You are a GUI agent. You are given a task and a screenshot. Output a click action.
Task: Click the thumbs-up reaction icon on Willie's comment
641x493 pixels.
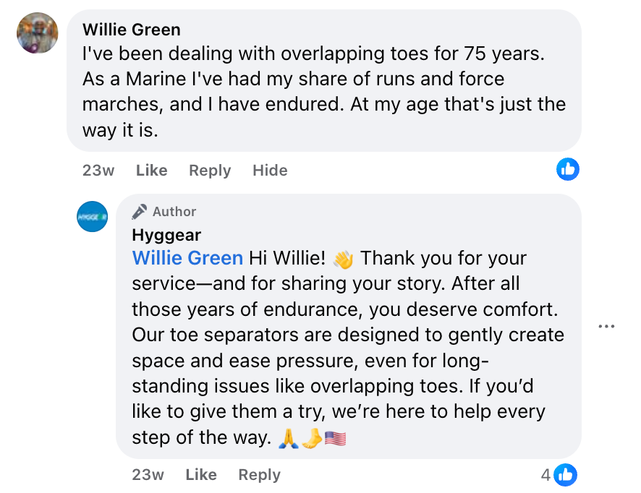click(x=568, y=169)
